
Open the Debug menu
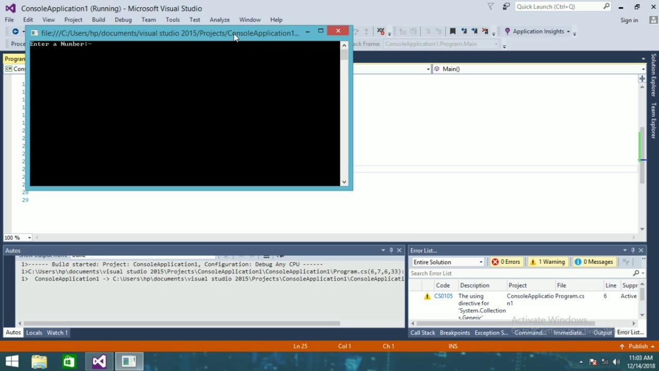(123, 20)
